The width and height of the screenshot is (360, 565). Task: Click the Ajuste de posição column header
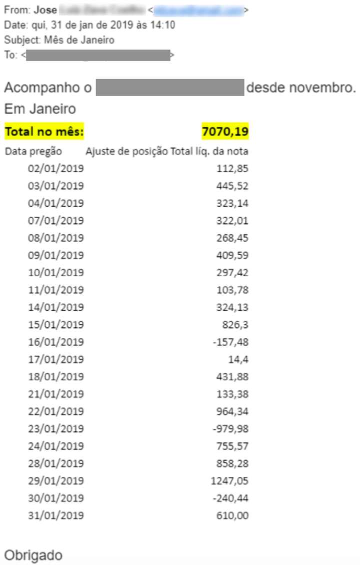pos(126,151)
